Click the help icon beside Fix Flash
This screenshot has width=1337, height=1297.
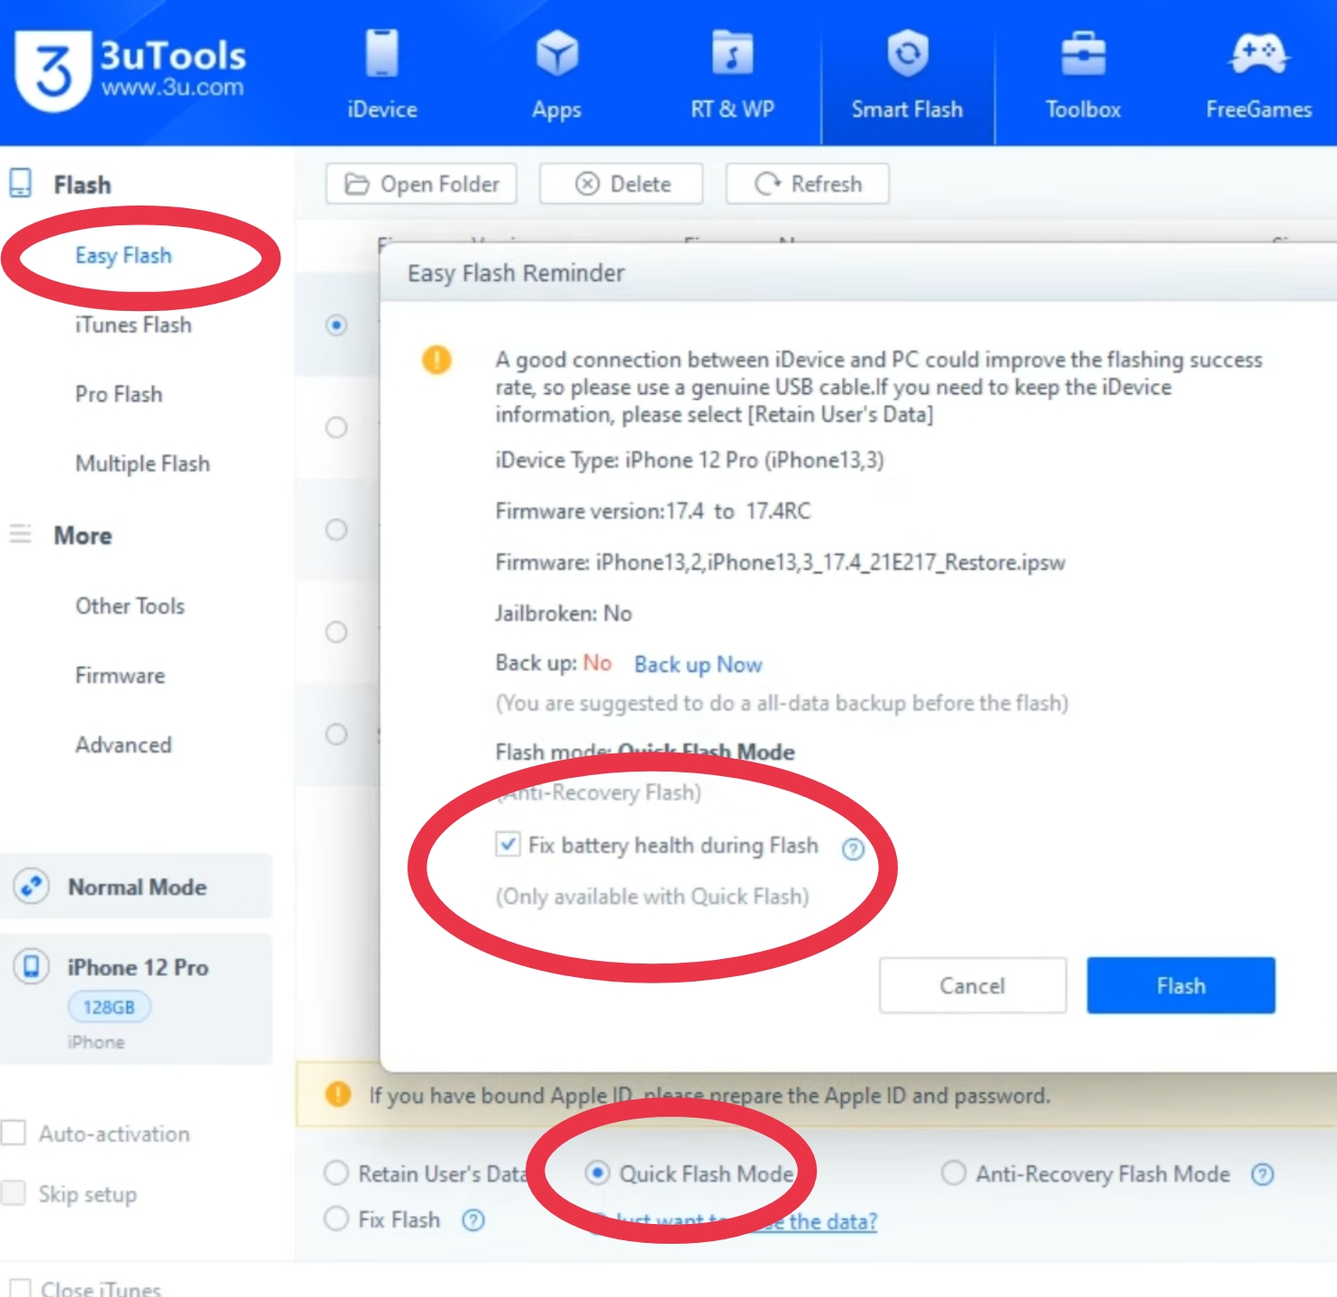coord(473,1220)
